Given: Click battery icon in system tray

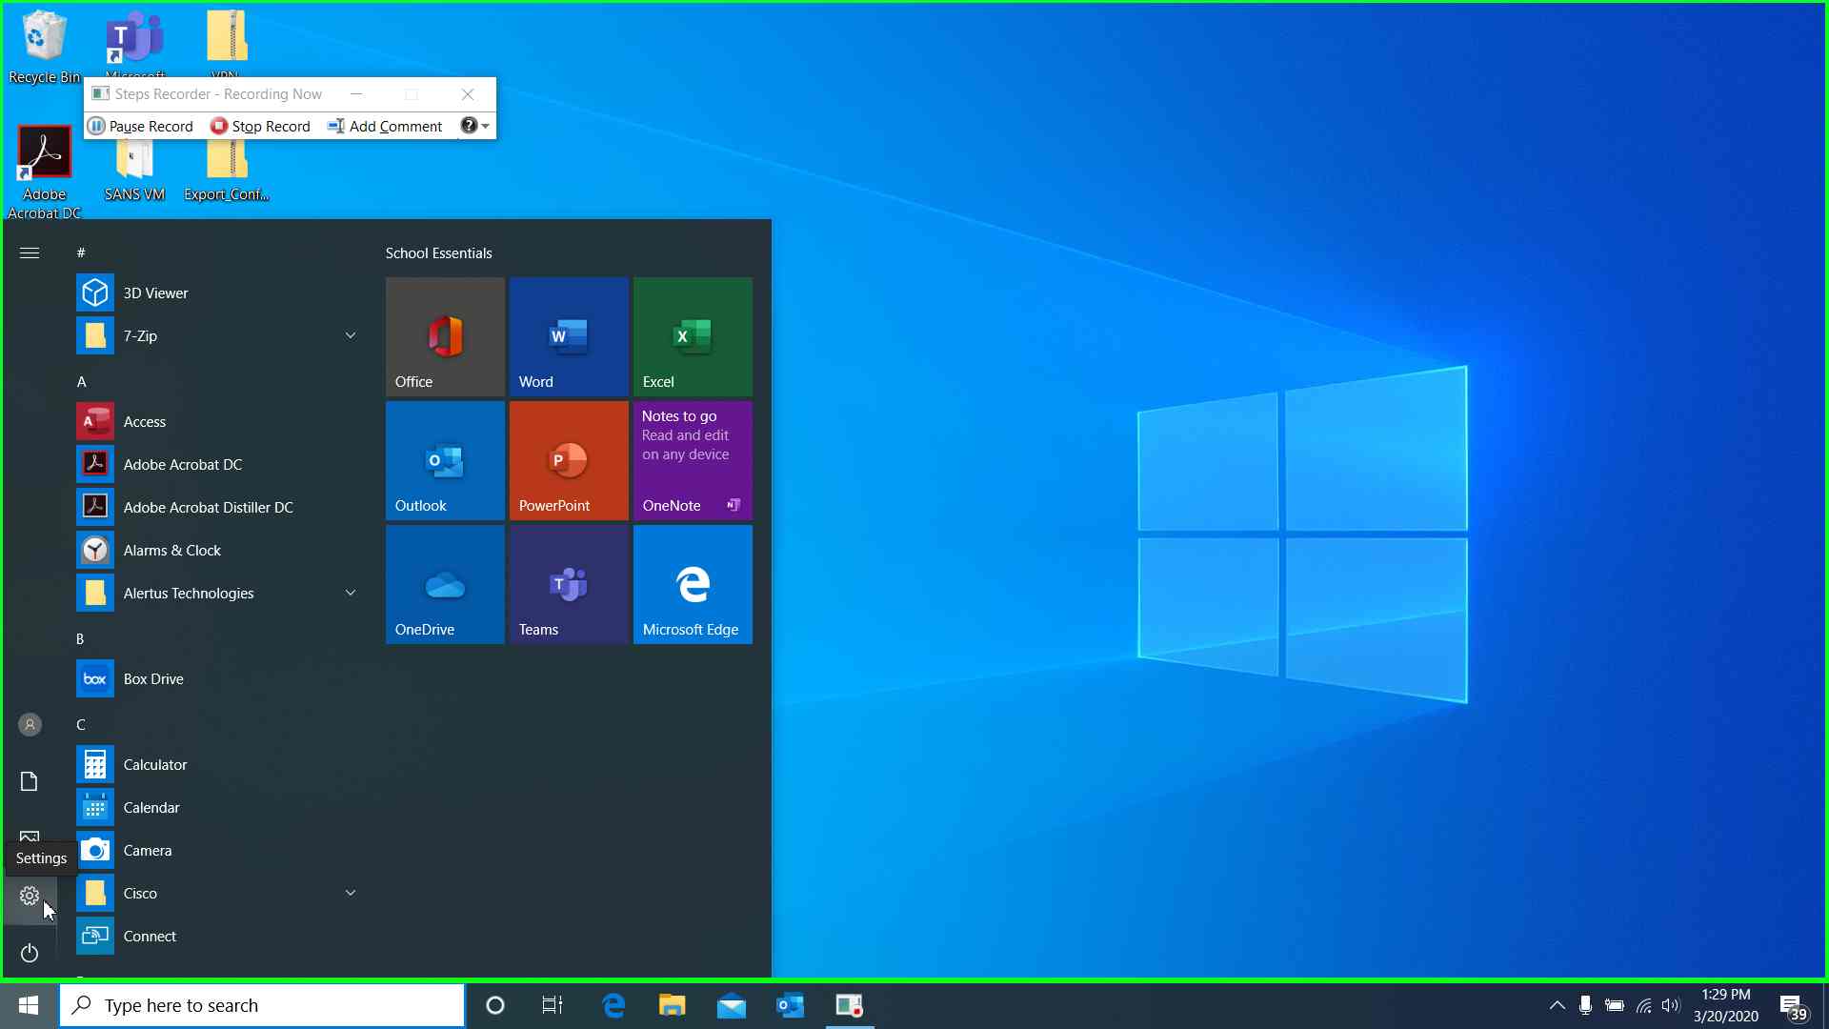Looking at the screenshot, I should (x=1615, y=1005).
